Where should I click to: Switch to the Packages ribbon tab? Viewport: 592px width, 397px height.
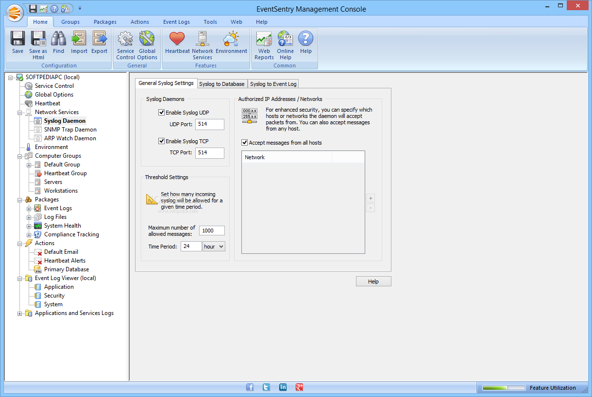pyautogui.click(x=105, y=22)
